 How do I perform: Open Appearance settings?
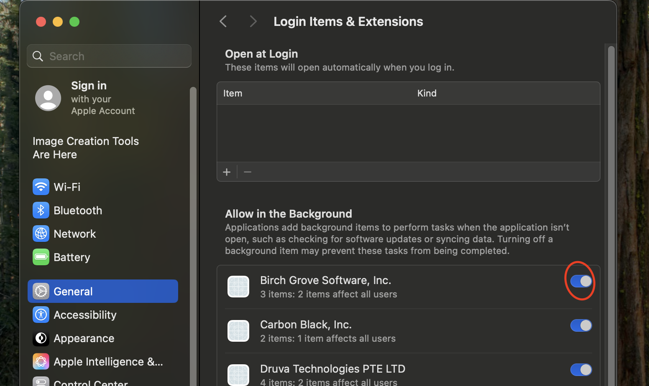[103, 338]
